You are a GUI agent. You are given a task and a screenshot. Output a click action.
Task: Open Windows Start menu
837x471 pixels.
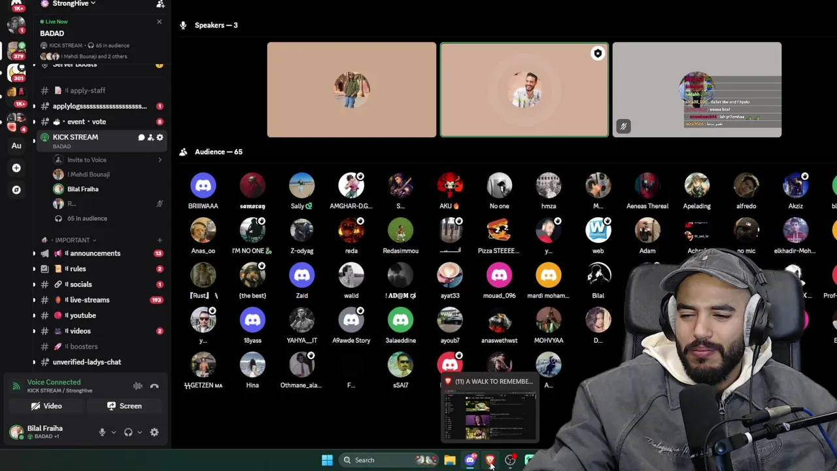(x=327, y=460)
